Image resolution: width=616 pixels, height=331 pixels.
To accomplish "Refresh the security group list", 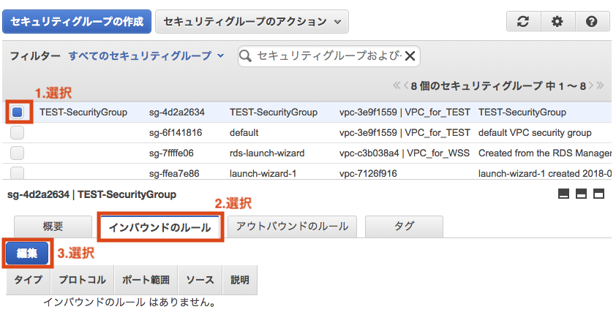I will click(x=523, y=21).
